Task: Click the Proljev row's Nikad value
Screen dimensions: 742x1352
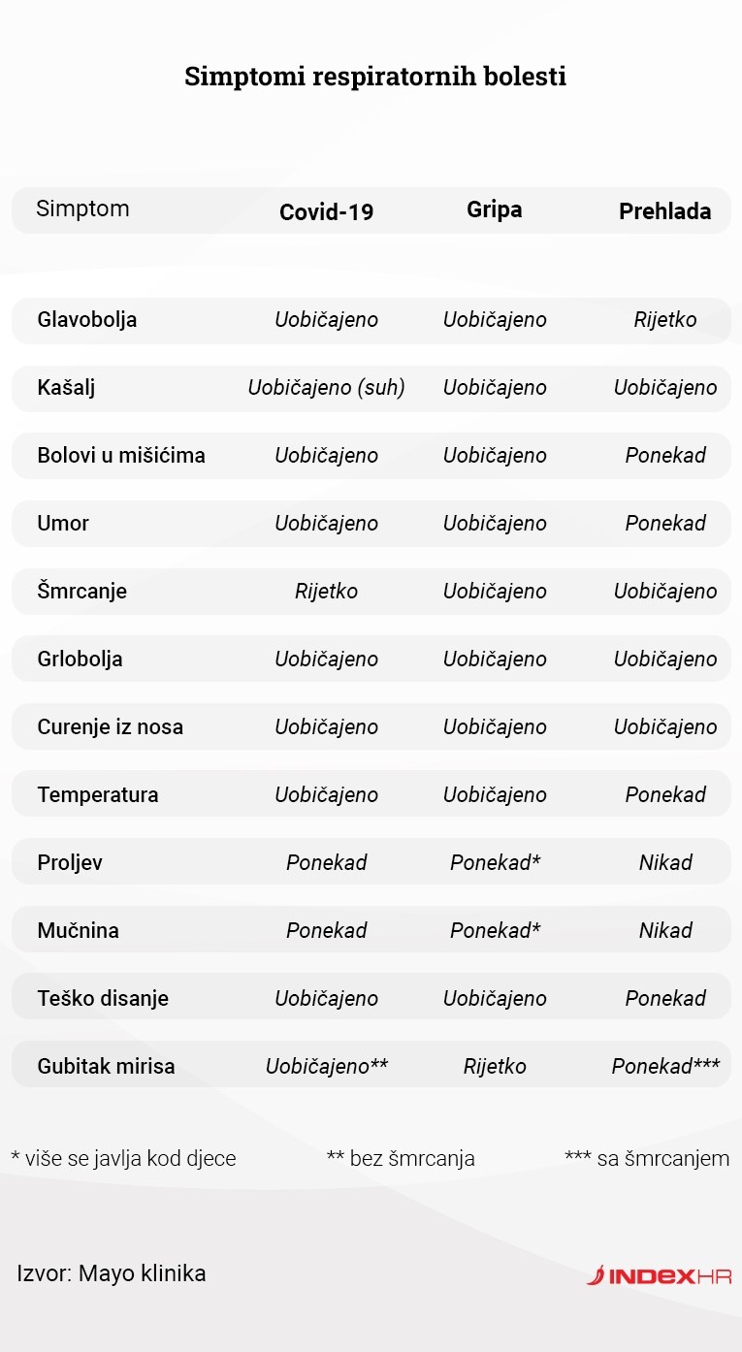Action: [665, 863]
